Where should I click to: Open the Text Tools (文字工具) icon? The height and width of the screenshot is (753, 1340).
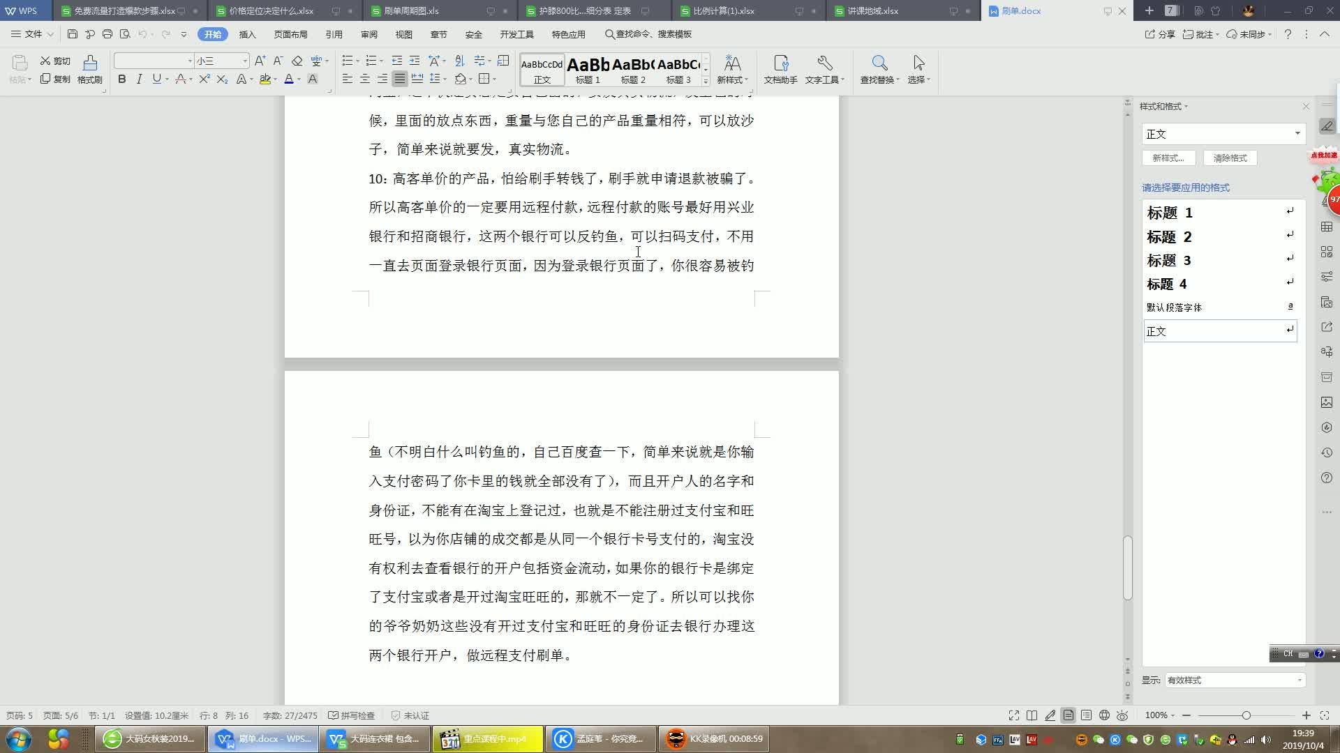pos(824,69)
